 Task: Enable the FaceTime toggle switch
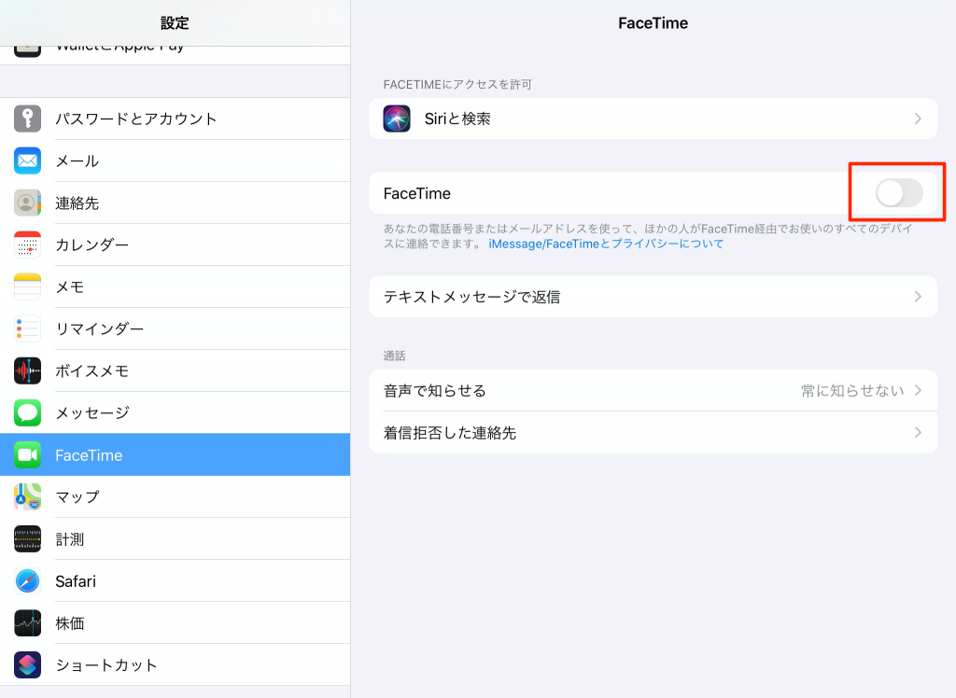click(x=899, y=193)
